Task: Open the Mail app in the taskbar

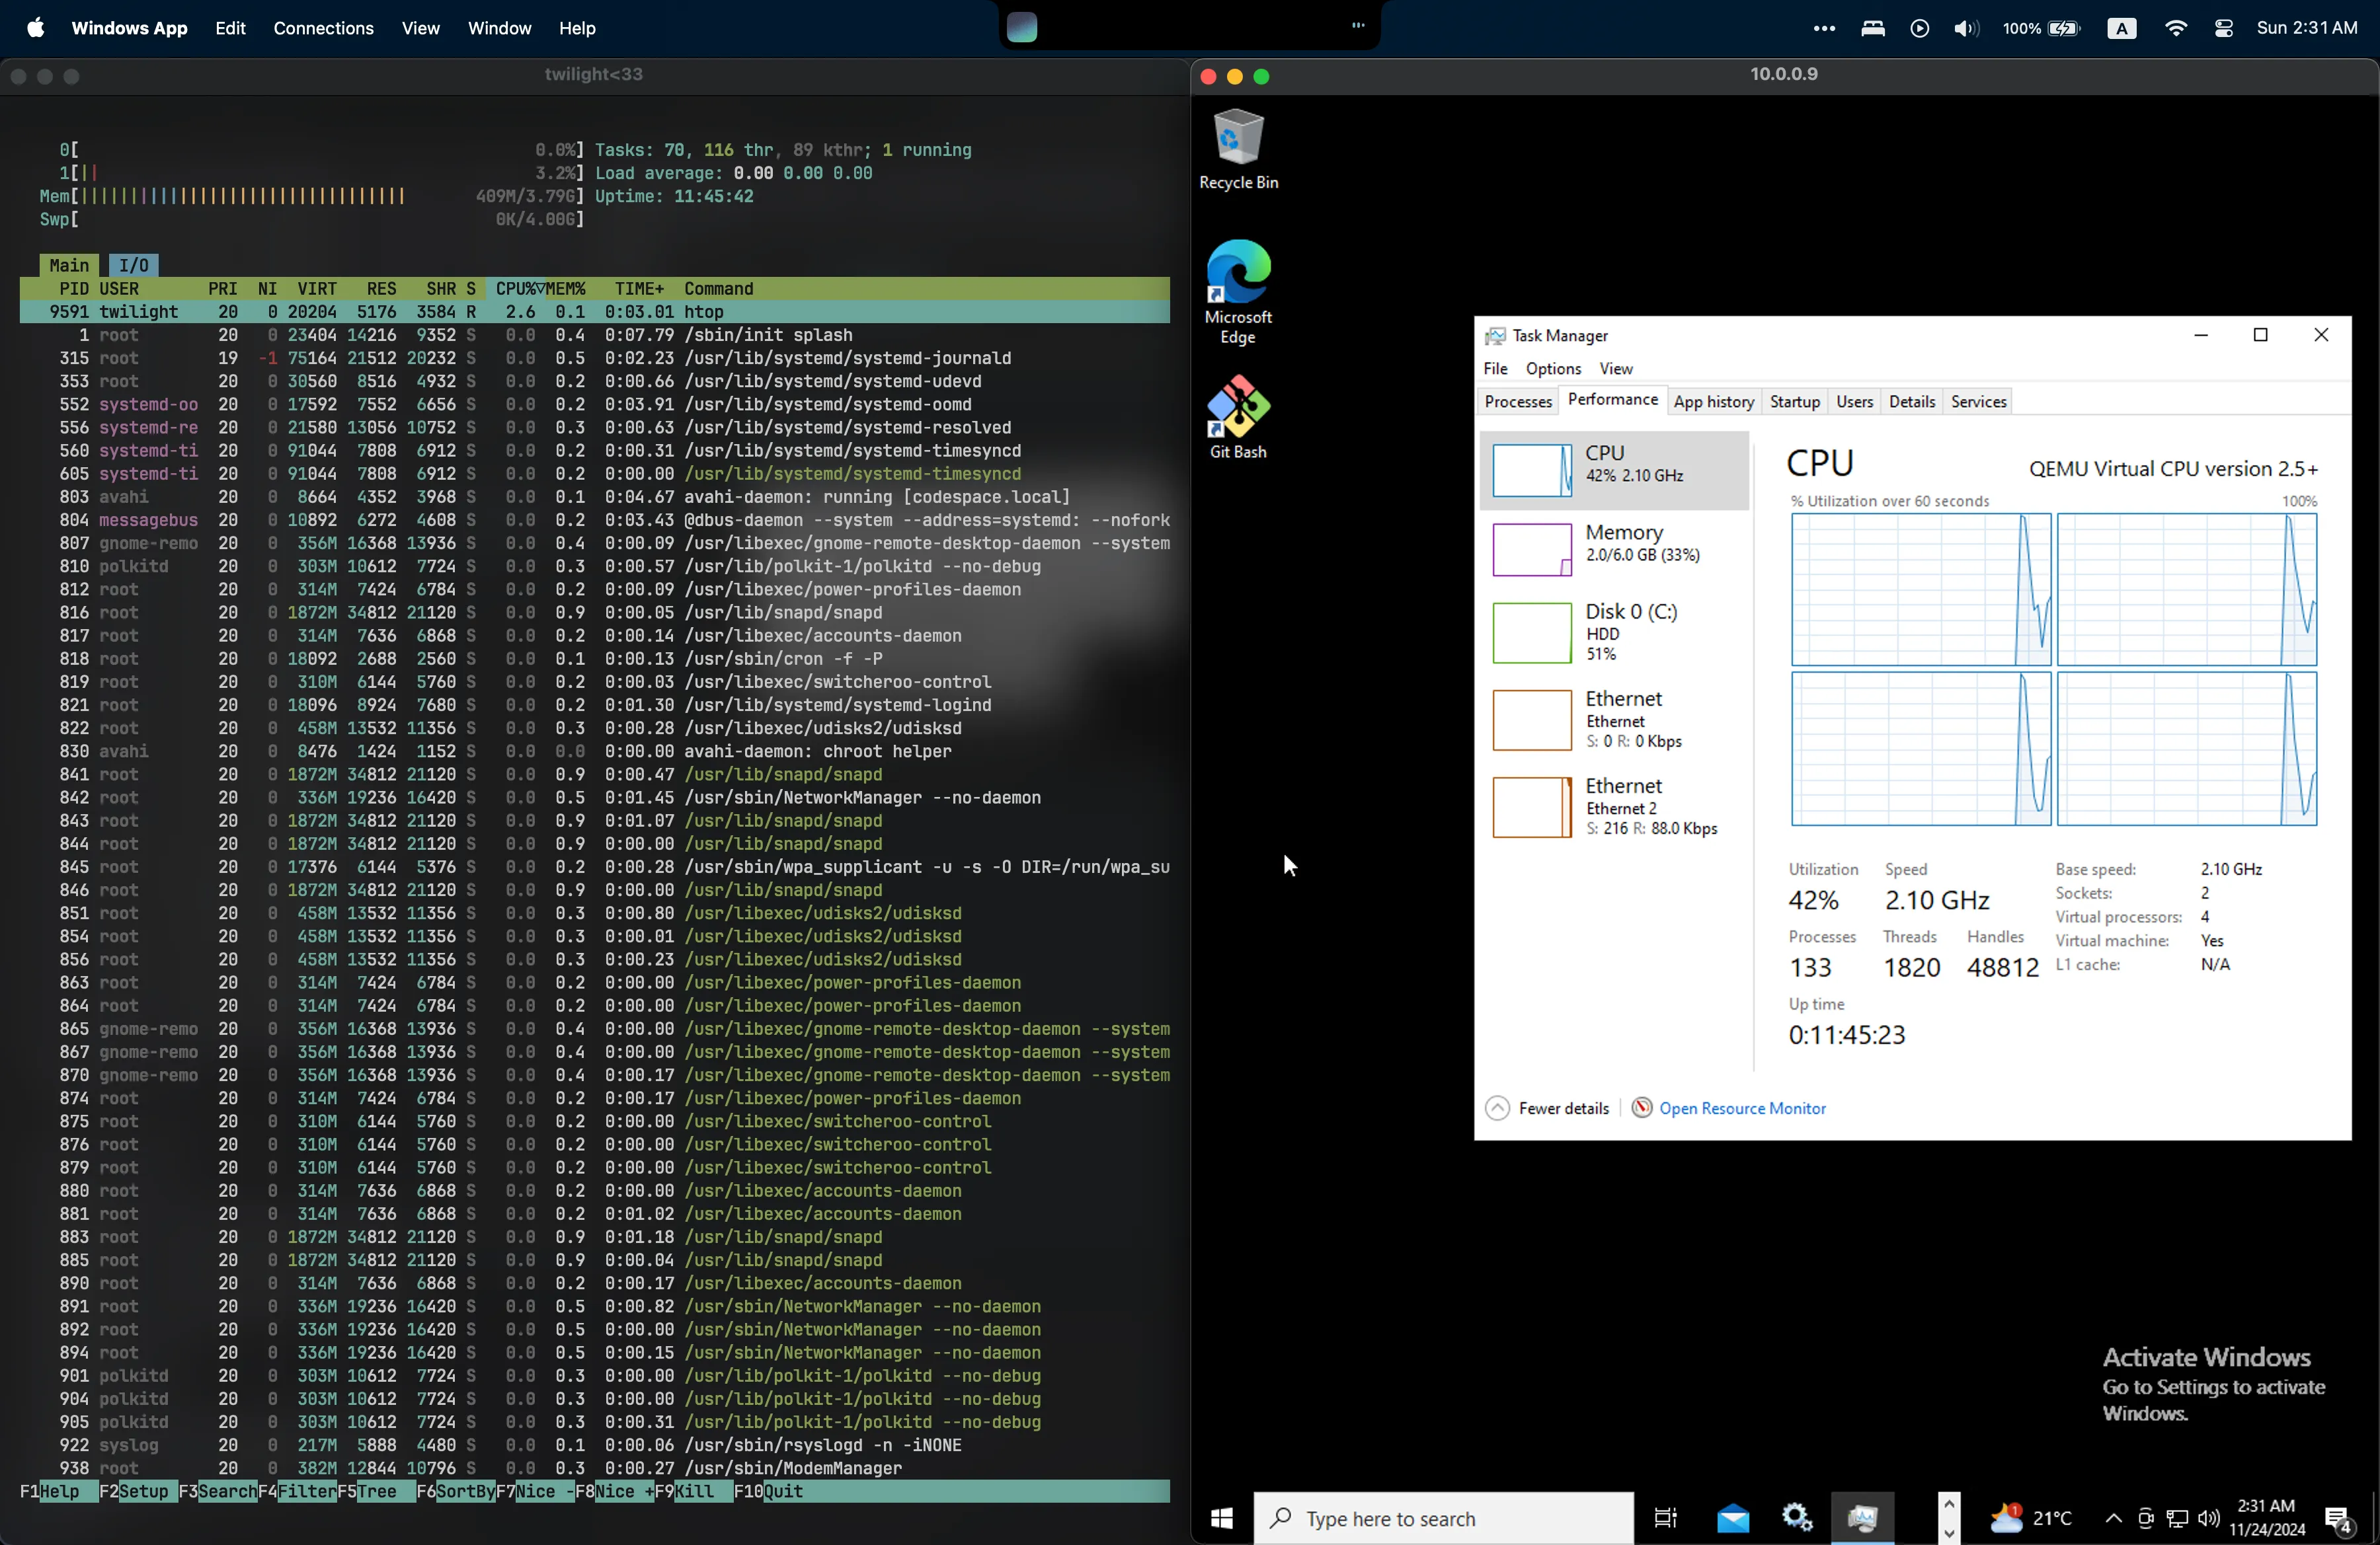Action: [1733, 1518]
